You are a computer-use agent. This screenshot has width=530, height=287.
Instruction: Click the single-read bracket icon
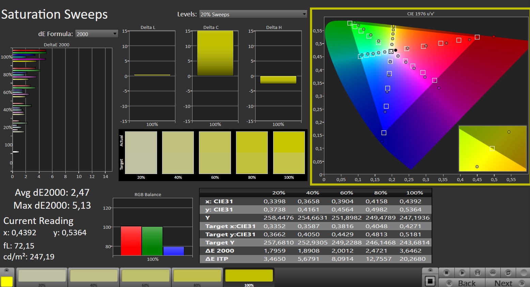tap(478, 273)
